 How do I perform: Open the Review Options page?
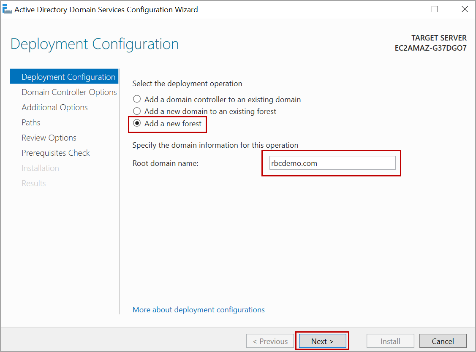[49, 138]
